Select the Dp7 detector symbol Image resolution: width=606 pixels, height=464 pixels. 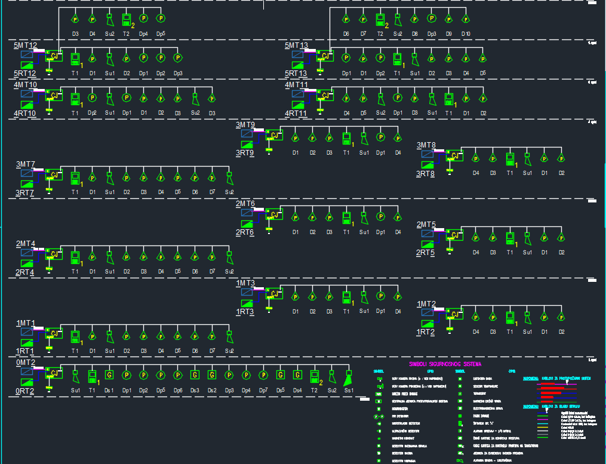pos(263,375)
